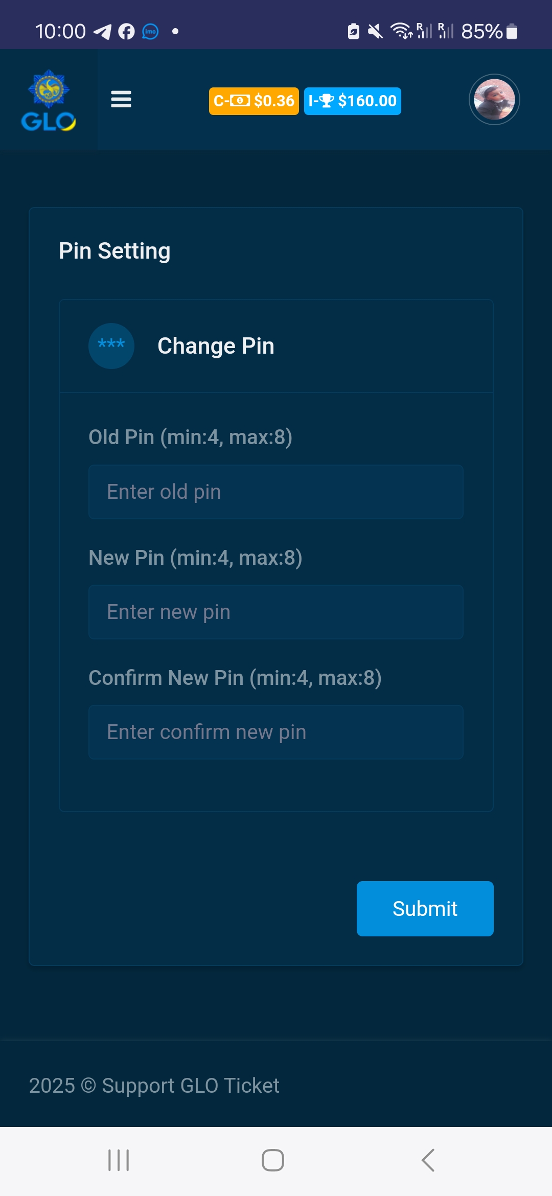Tap the muted sound status icon
Image resolution: width=552 pixels, height=1196 pixels.
(375, 32)
